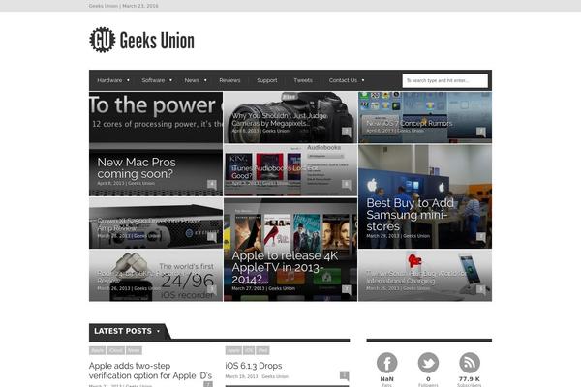Open the Twitter followers icon
This screenshot has width=581, height=387.
point(428,363)
